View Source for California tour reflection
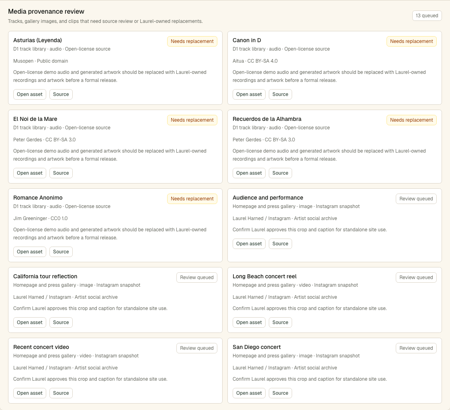450x410 pixels. [x=61, y=322]
